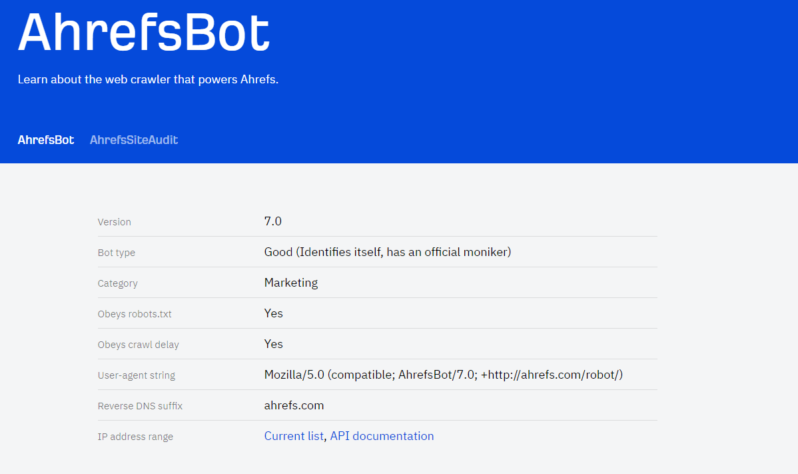Click the version value 7.0
The height and width of the screenshot is (474, 798).
[273, 221]
